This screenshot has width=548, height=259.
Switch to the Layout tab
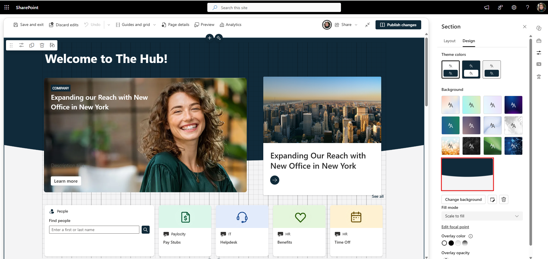pos(449,41)
